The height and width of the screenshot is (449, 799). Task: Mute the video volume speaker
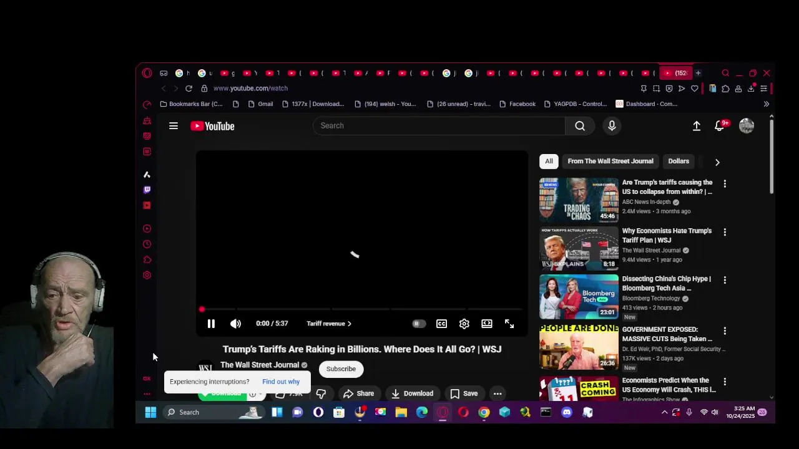coord(235,324)
